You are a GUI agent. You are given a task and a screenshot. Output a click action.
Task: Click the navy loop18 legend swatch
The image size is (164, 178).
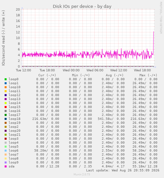point(6,119)
